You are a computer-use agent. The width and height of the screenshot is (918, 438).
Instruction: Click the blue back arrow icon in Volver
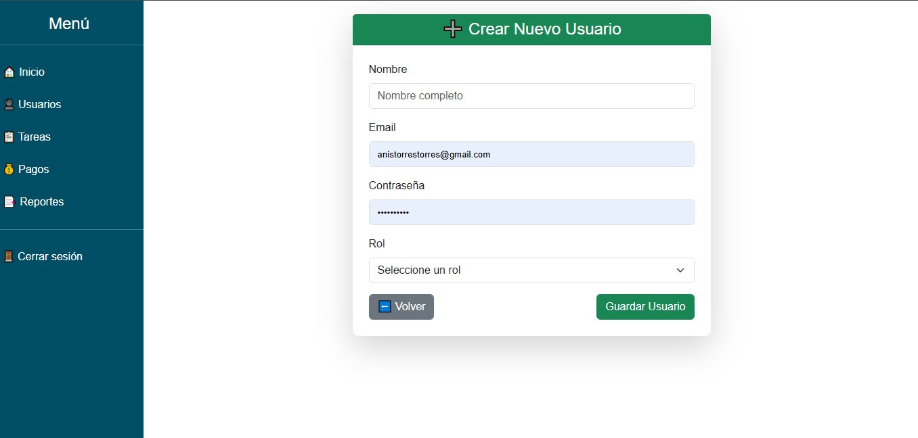point(385,307)
